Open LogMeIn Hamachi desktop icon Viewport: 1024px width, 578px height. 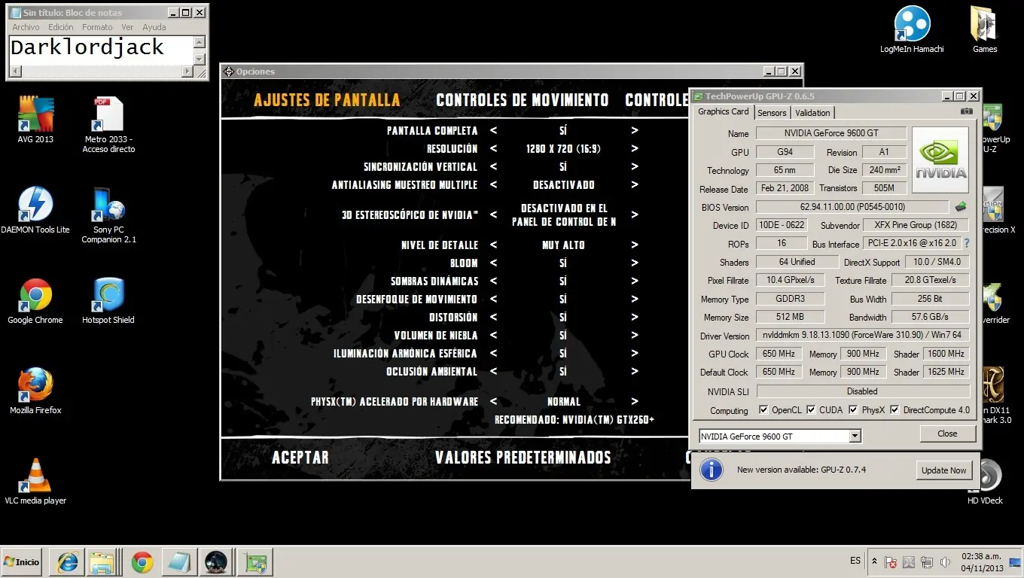(912, 24)
